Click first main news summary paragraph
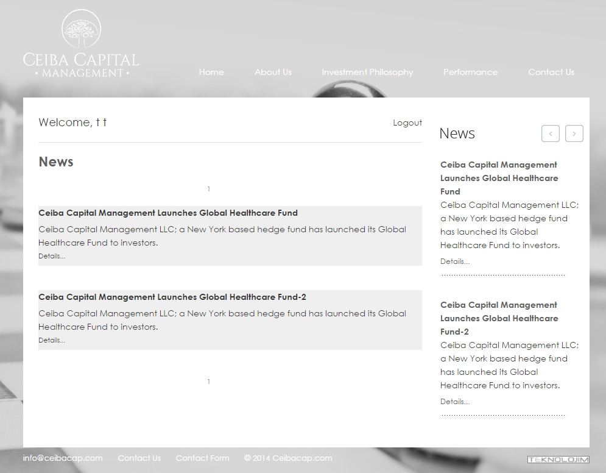 [222, 236]
